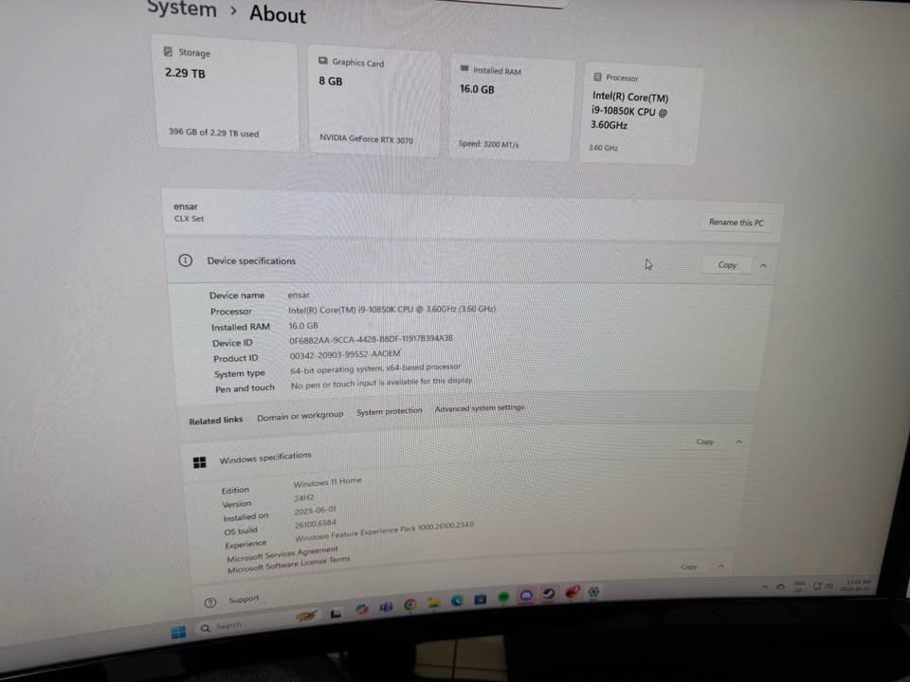Click the taskbar search magnifier icon
The image size is (910, 682).
pyautogui.click(x=205, y=628)
